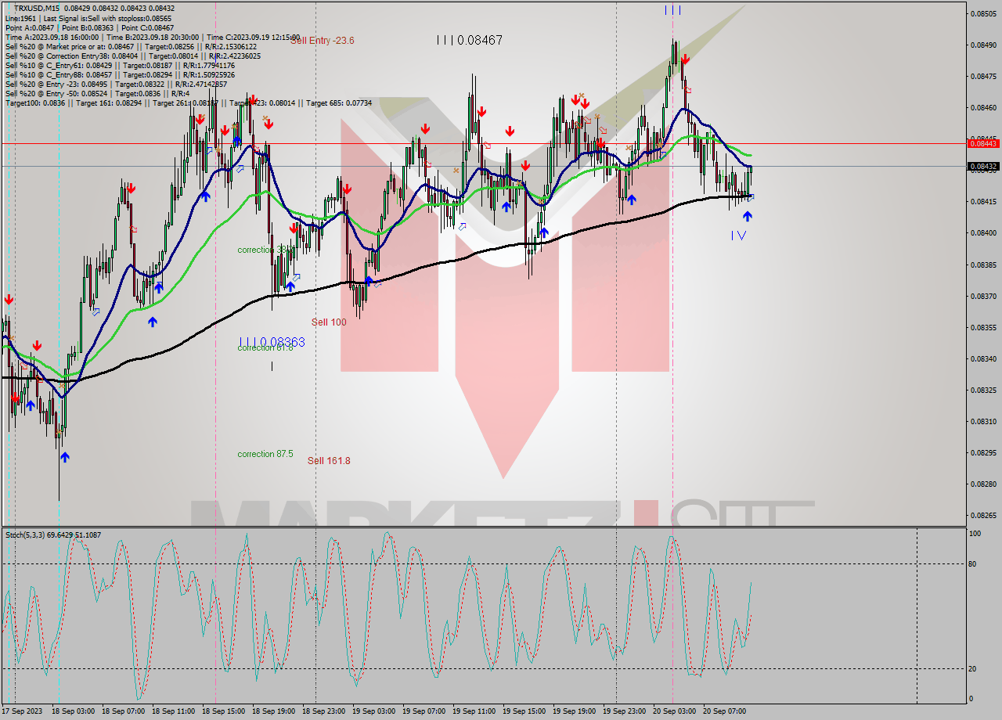Click the 'Sell %20 @ Entry -23' line
This screenshot has width=1002, height=720.
click(116, 85)
